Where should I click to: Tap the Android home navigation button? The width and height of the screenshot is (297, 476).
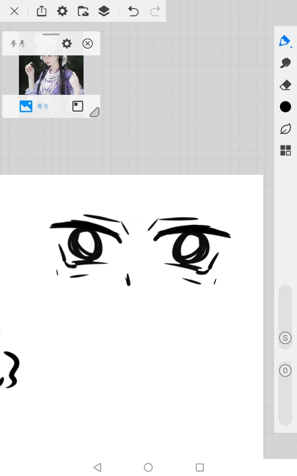[x=148, y=467]
